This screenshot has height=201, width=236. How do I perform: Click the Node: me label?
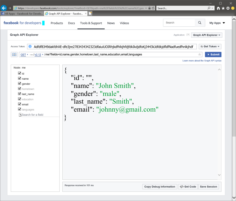(x=19, y=68)
